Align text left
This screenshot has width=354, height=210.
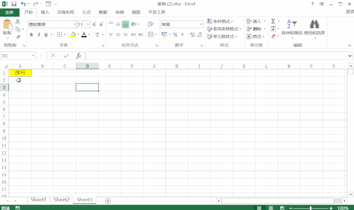[x=111, y=34]
